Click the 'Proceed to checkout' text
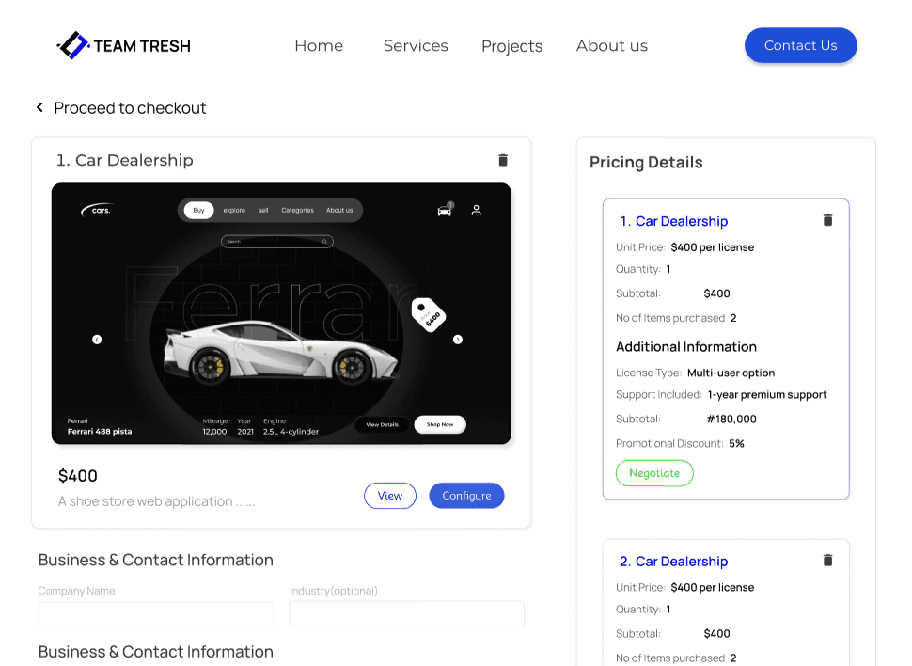912x666 pixels. tap(130, 107)
